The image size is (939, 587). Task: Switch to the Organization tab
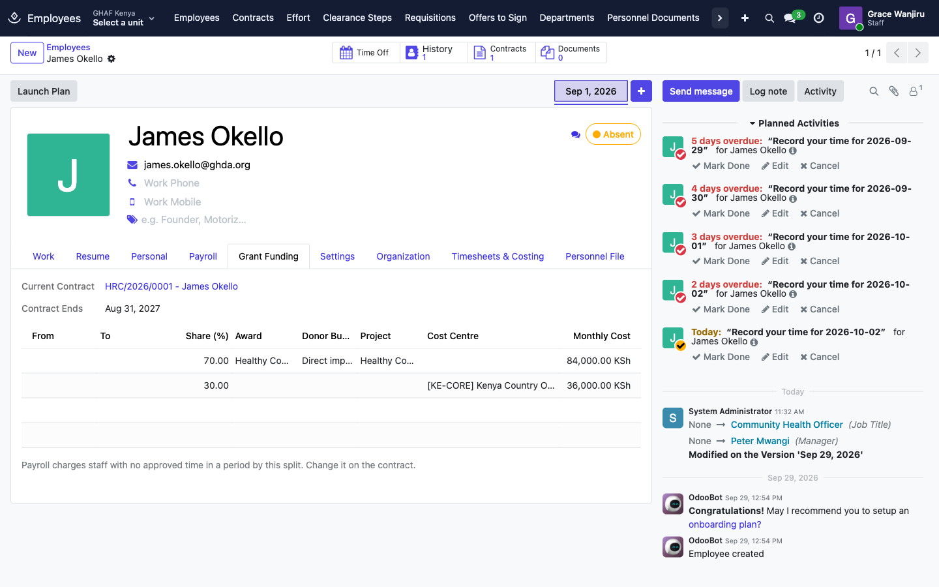(403, 256)
